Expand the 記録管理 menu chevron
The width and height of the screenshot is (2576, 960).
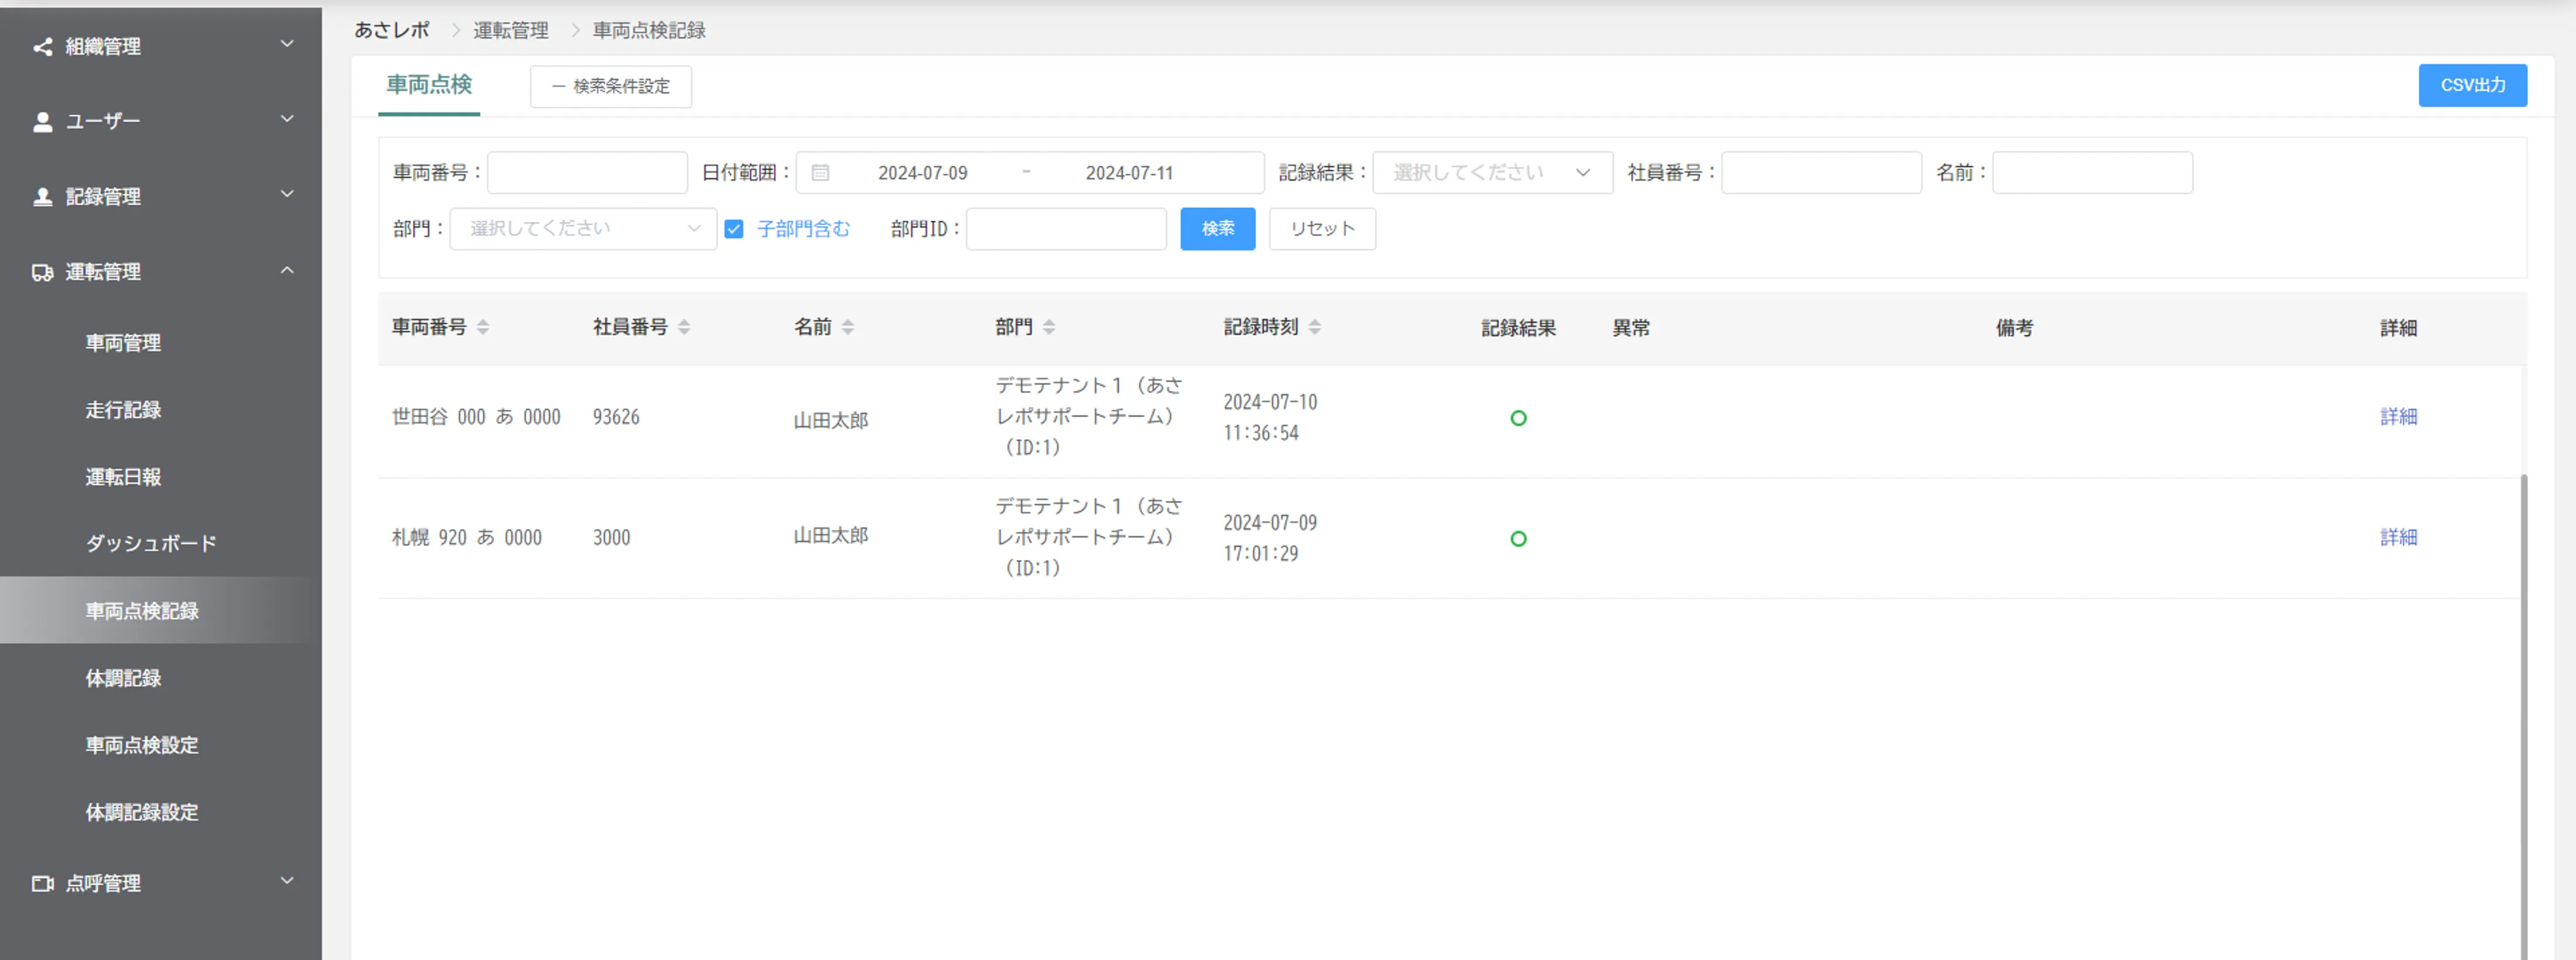pyautogui.click(x=287, y=194)
